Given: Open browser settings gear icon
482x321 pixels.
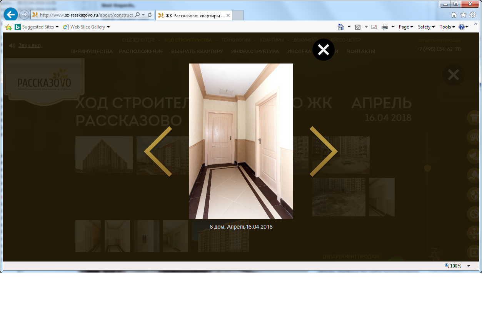Looking at the screenshot, I should coord(473,15).
